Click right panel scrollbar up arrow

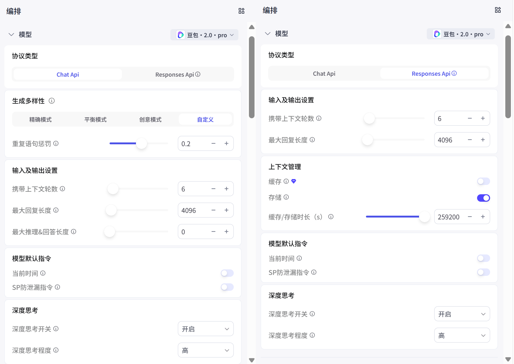click(508, 26)
